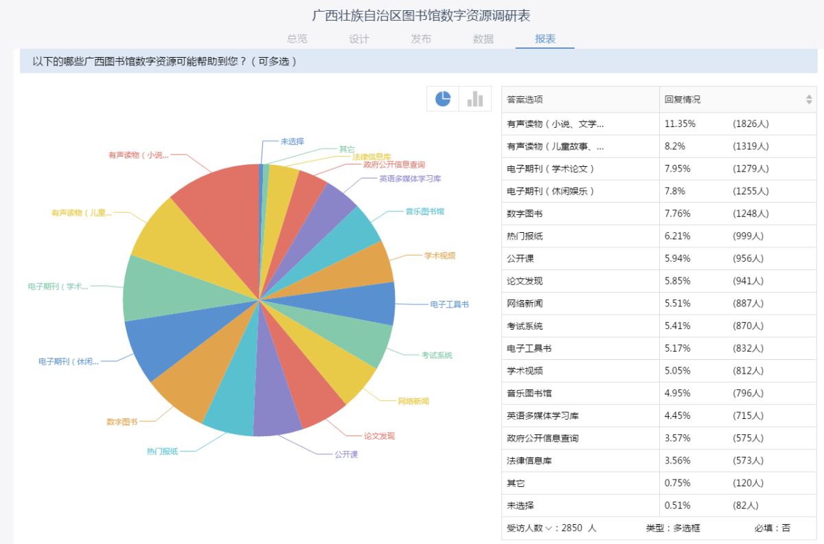The width and height of the screenshot is (824, 544).
Task: Select table row 有声读物(儿童故事、...
Action: pyautogui.click(x=659, y=146)
